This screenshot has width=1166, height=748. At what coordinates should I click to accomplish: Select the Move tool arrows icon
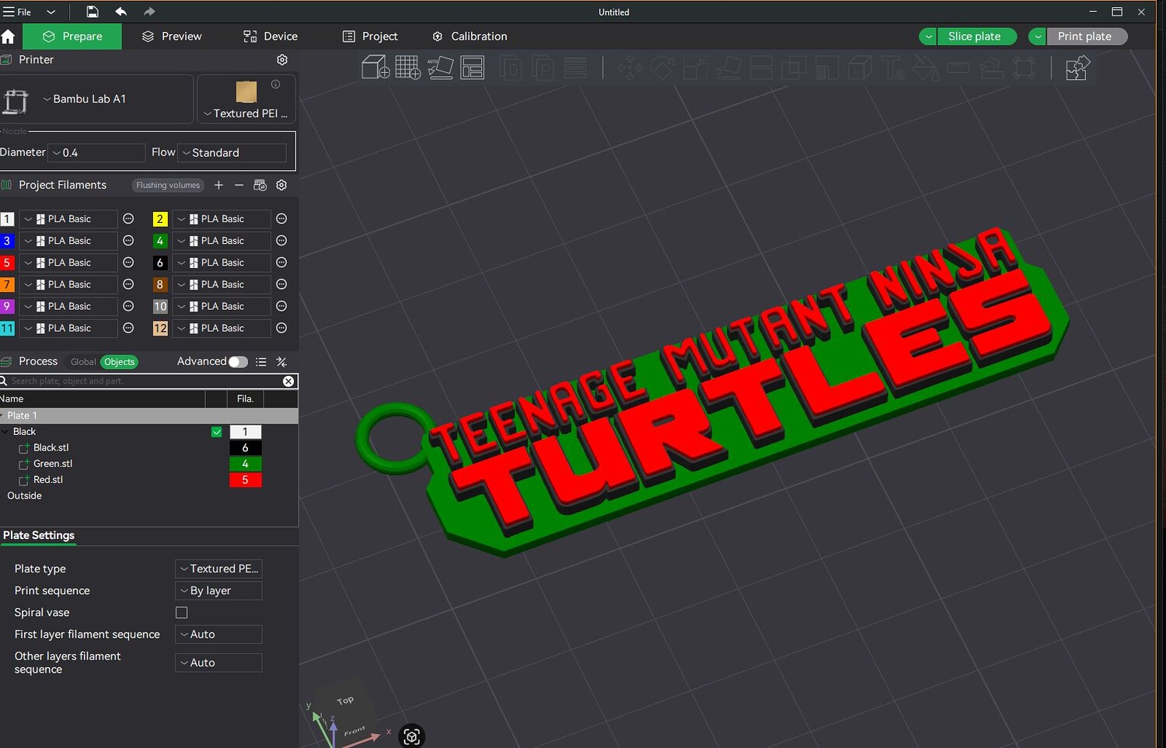[x=630, y=68]
